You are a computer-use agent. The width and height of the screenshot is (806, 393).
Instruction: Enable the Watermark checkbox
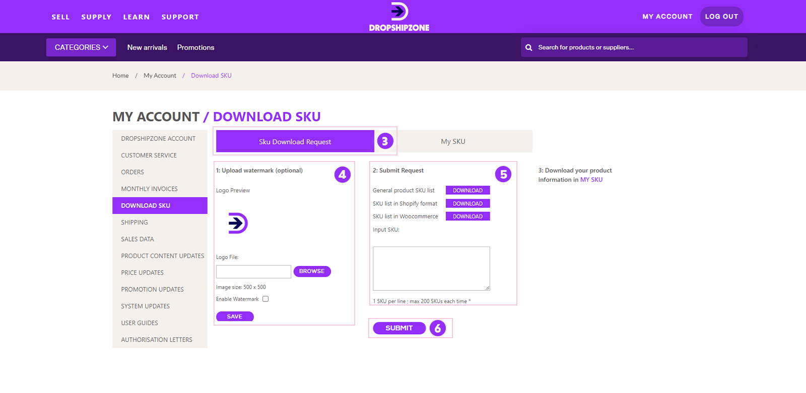265,299
